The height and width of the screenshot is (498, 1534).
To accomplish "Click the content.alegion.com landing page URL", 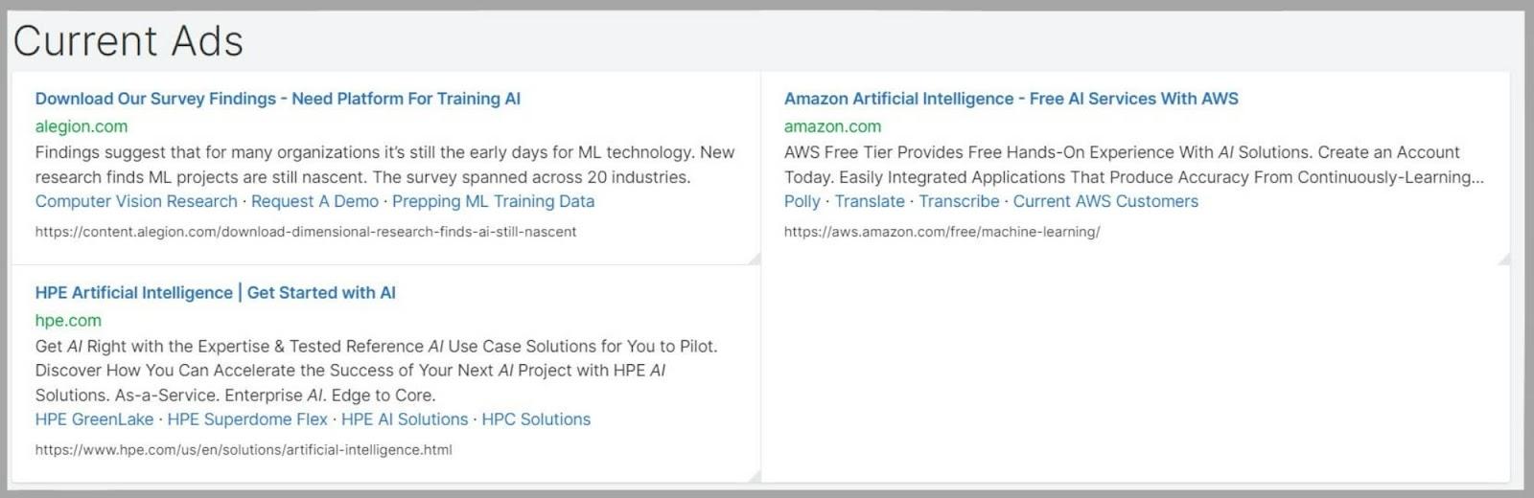I will tap(306, 232).
